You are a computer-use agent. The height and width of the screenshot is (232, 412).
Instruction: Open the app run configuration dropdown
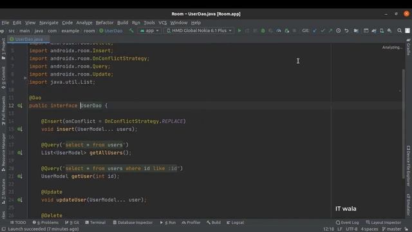point(149,31)
